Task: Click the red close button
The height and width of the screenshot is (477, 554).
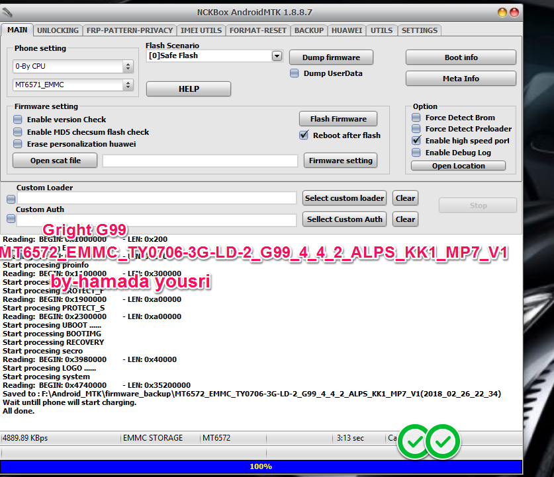Action: 514,13
